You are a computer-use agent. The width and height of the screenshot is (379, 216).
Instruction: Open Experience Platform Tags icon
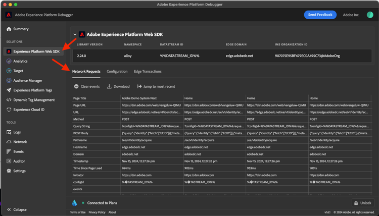(9, 90)
